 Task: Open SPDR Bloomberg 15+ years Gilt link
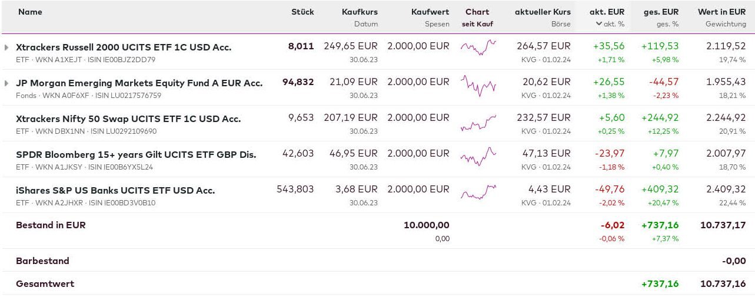pos(136,155)
